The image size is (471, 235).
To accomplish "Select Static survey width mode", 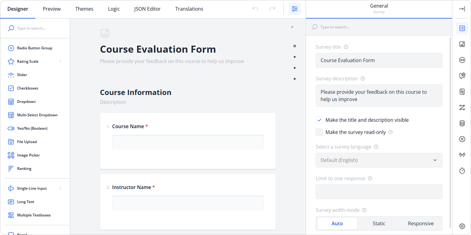I will (379, 223).
